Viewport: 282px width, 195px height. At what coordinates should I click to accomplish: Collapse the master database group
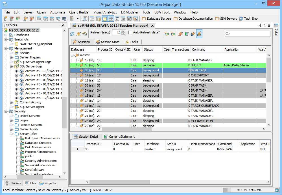click(73, 55)
